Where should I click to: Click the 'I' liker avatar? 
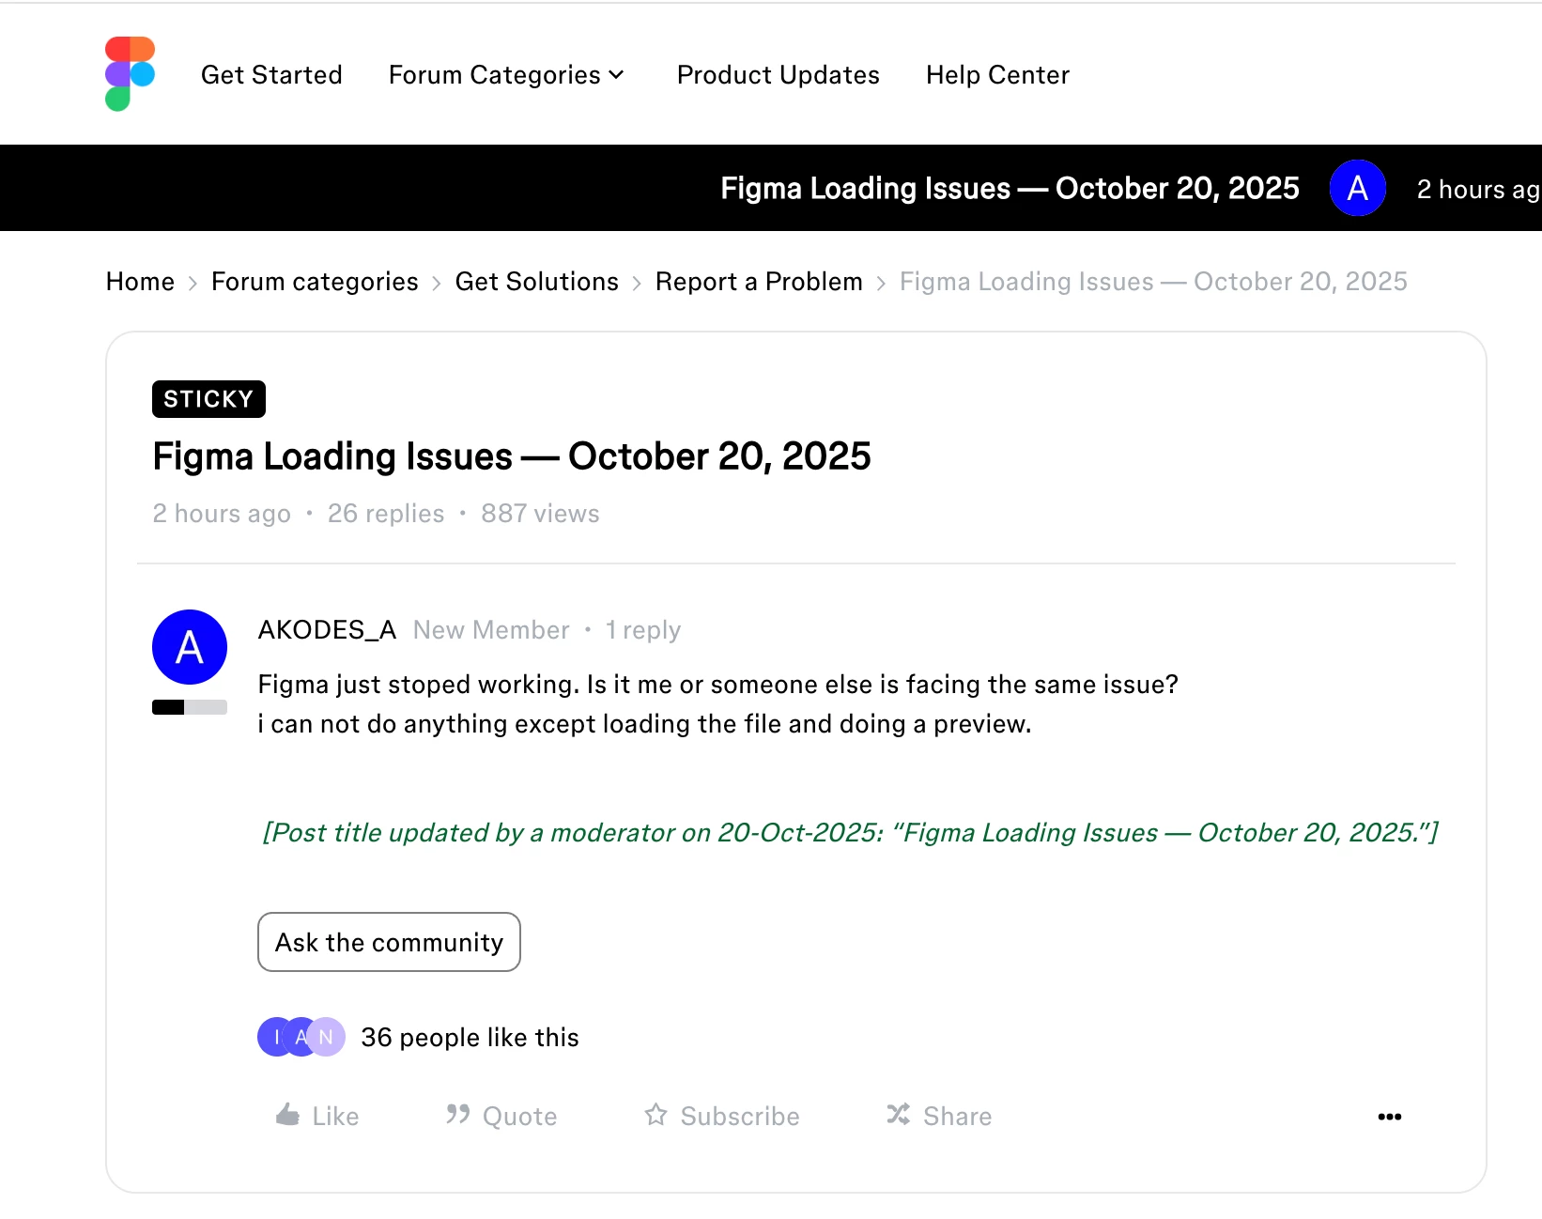coord(275,1037)
